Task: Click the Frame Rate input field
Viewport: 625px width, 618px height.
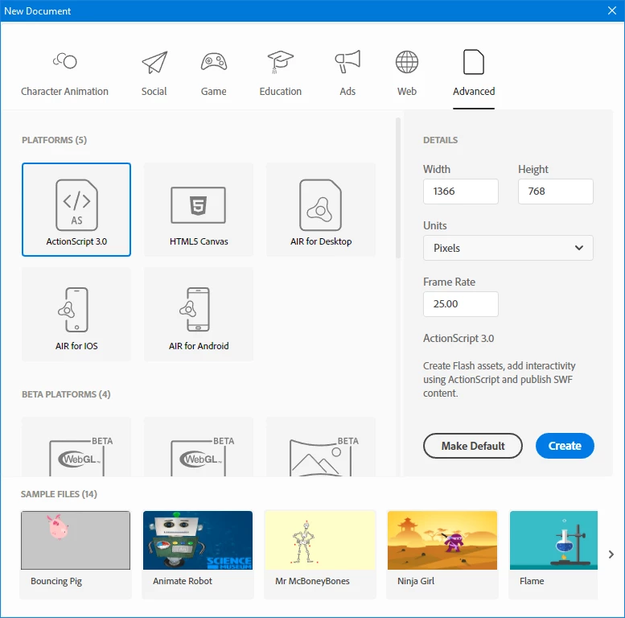Action: (461, 304)
